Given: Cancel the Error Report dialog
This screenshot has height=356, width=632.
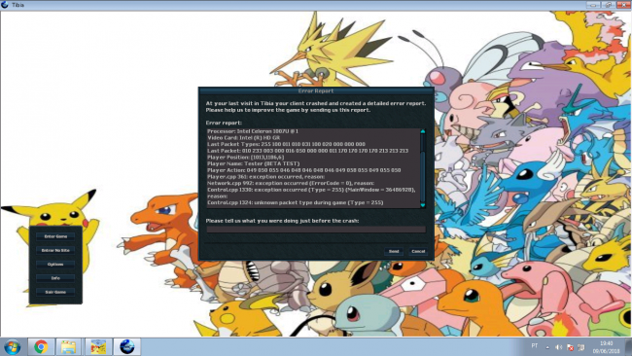Looking at the screenshot, I should click(x=418, y=251).
